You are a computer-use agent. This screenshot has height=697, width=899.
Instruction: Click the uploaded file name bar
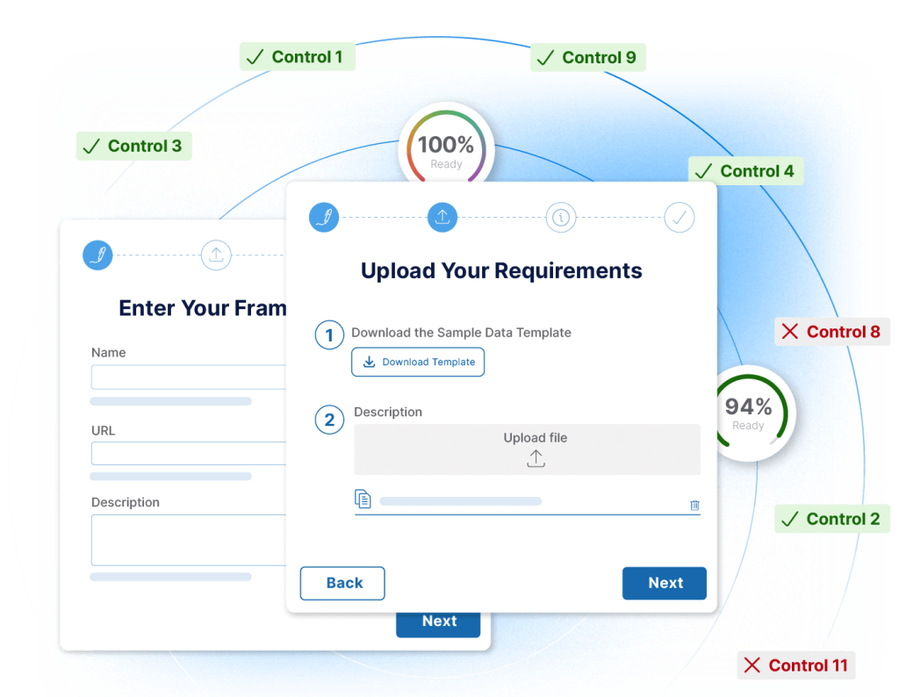(460, 501)
